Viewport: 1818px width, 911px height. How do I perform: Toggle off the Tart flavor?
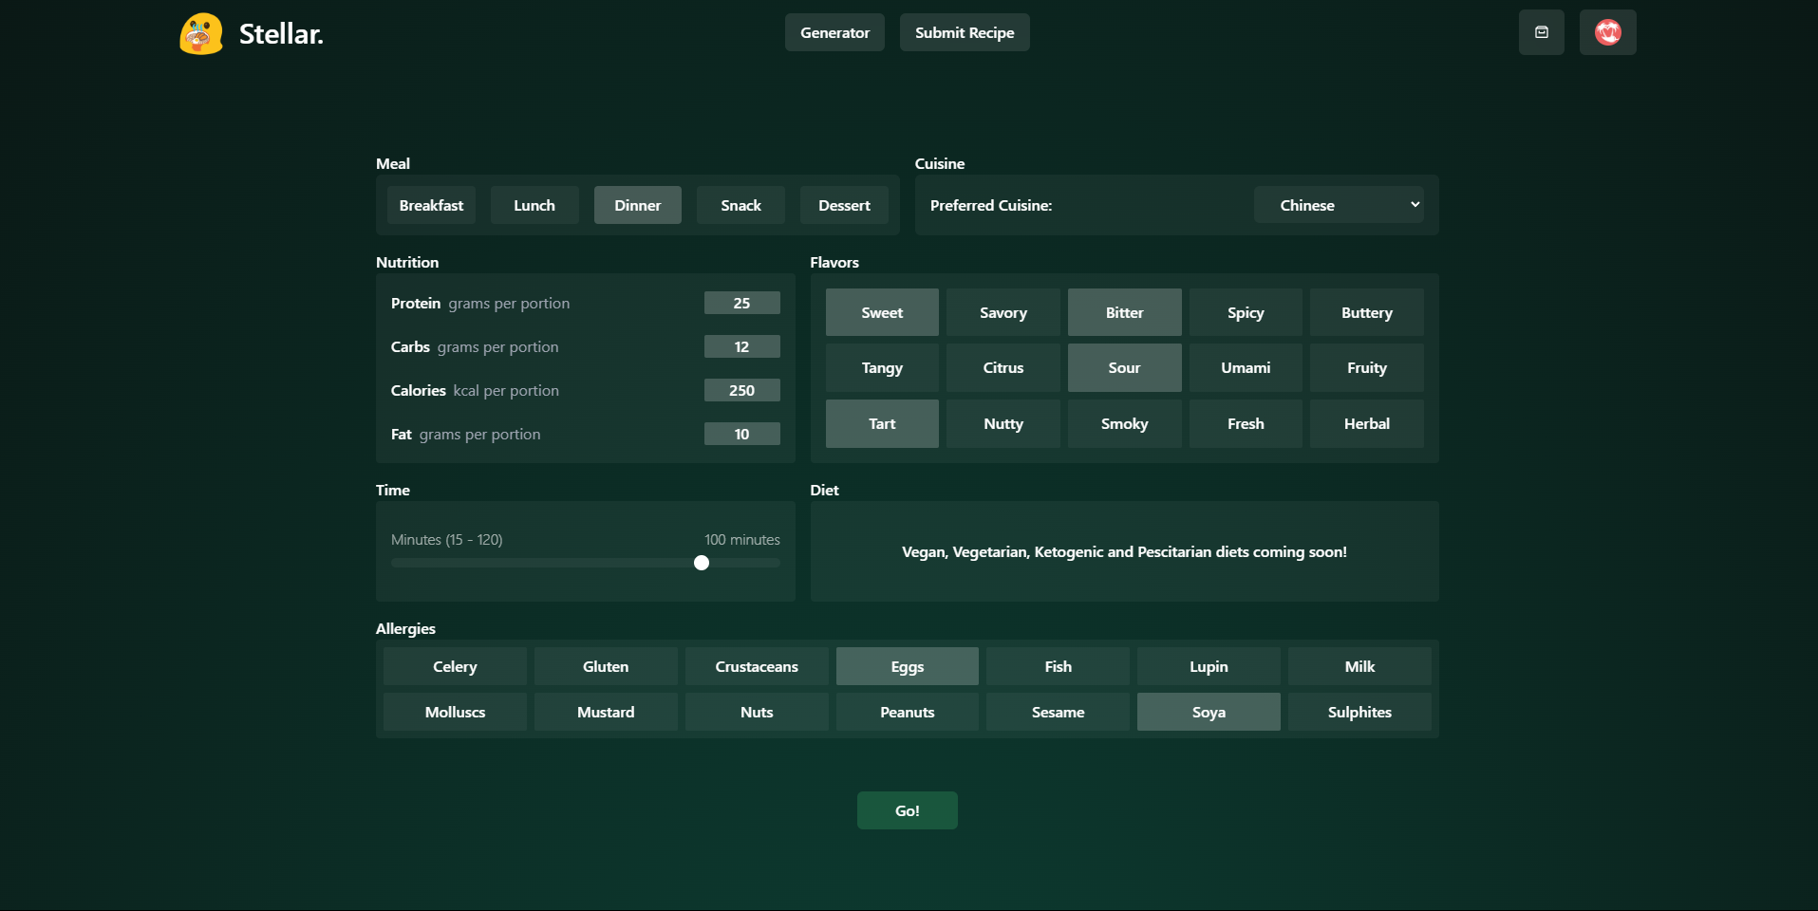(x=882, y=423)
